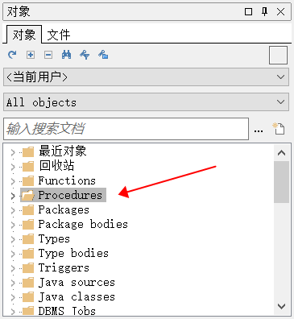The image size is (294, 319).
Task: Click the scrollbar down arrow
Action: [x=281, y=306]
